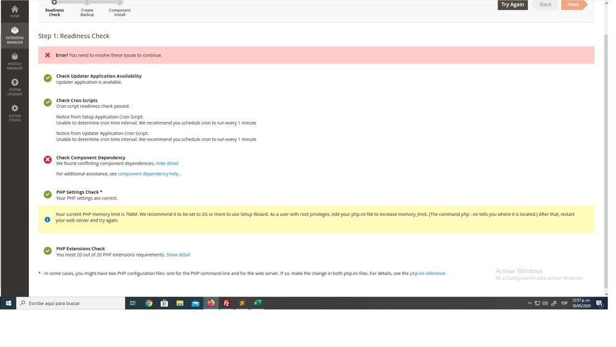This screenshot has height=347, width=616.
Task: Click the blue info icon in yellow notice
Action: (47, 220)
